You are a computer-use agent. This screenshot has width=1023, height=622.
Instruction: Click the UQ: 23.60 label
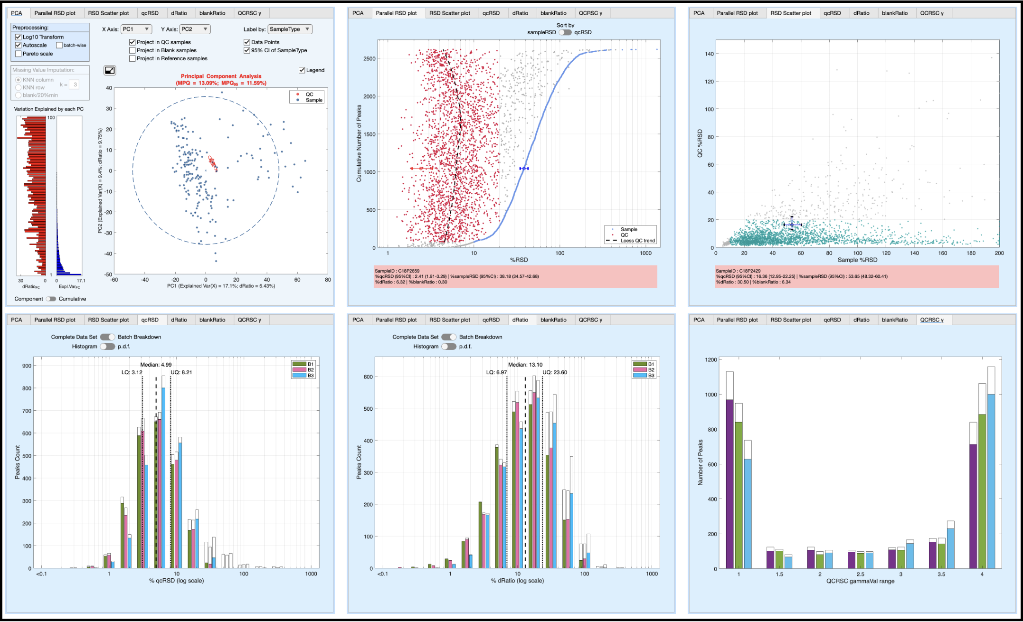coord(555,372)
